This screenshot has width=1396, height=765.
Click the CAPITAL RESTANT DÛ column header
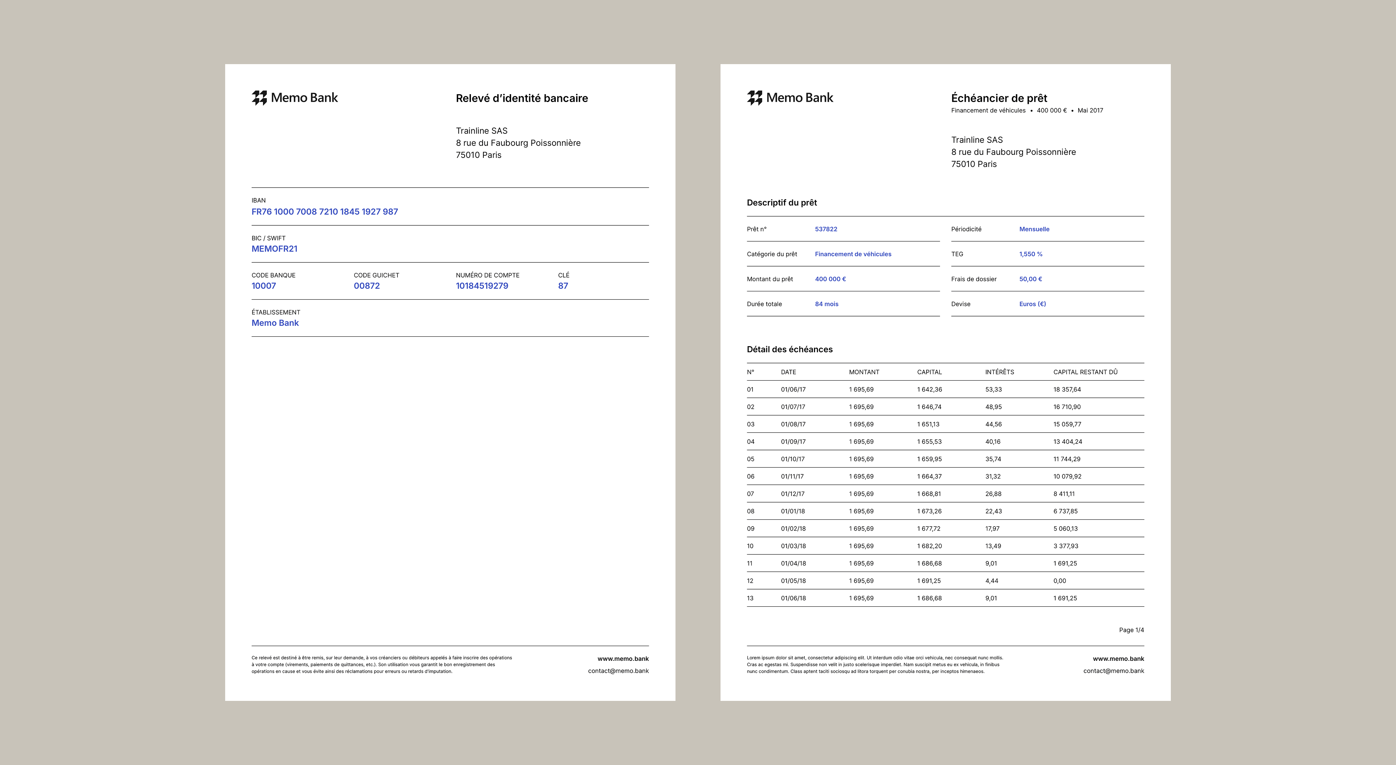pyautogui.click(x=1085, y=372)
